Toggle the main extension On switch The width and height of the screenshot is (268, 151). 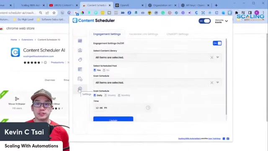coord(205,21)
